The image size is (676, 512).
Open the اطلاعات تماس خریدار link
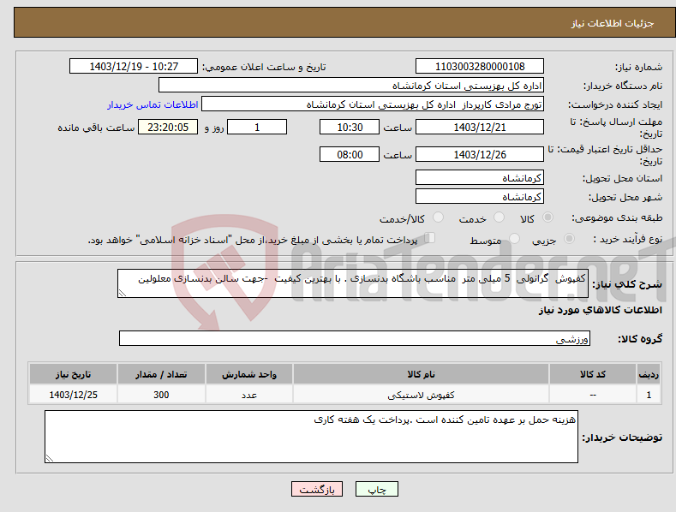[x=153, y=104]
